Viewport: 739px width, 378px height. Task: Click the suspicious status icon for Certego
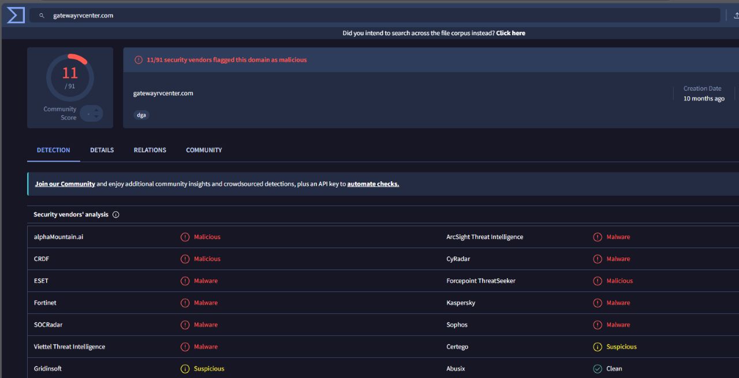tap(598, 347)
